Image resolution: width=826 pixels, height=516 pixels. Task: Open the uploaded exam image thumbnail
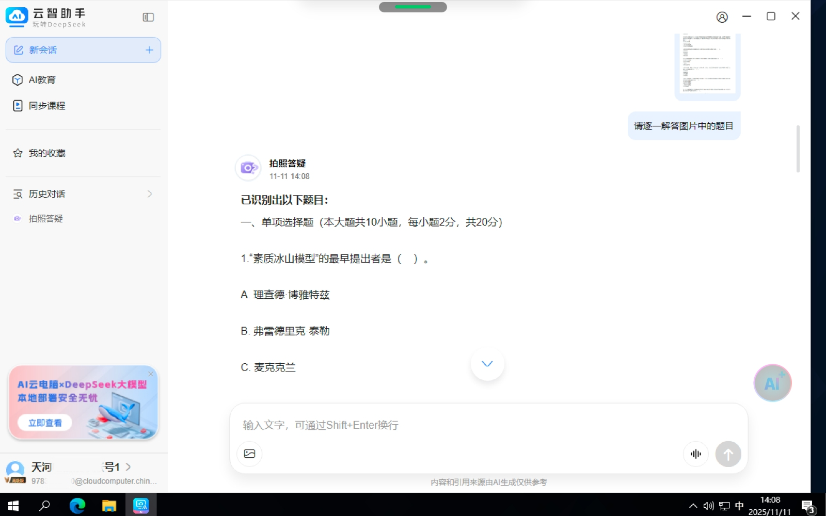tap(707, 64)
